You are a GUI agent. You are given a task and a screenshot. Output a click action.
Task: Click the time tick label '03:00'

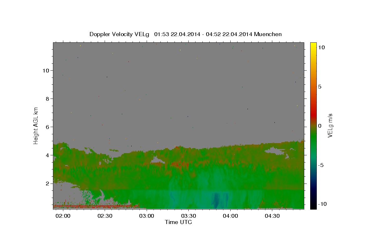pos(147,216)
